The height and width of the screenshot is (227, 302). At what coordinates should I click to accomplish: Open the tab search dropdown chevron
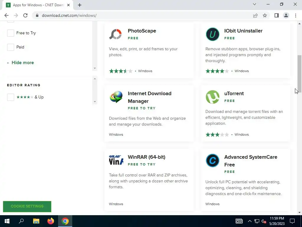[255, 4]
